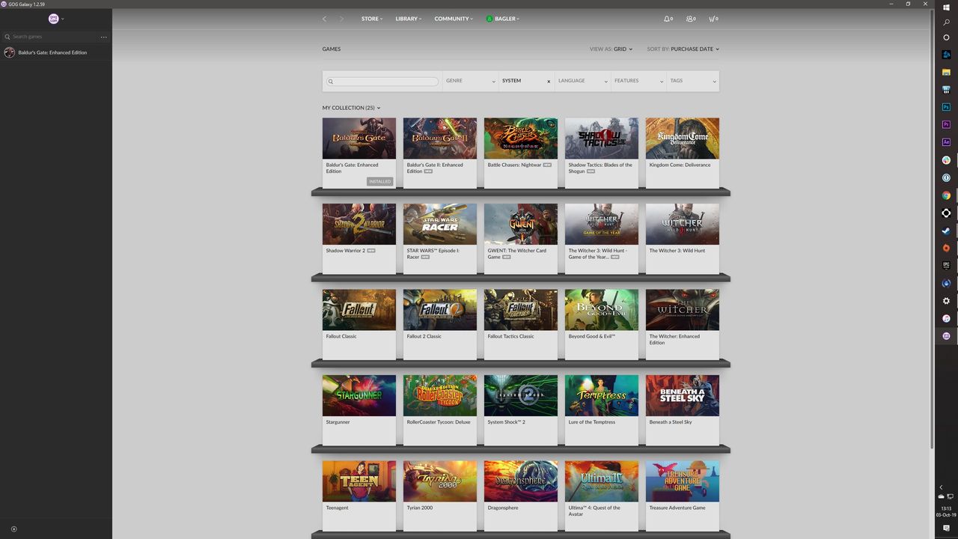
Task: Select Baldur's Gate: Enhanced Edition in sidebar
Action: (56, 52)
